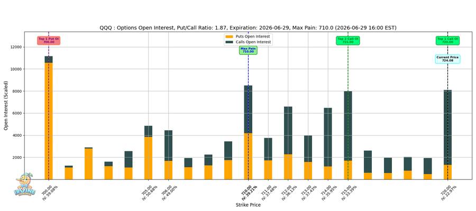Image resolution: width=476 pixels, height=211 pixels.
Task: Click the 12000 y-axis tick label
Action: [x=16, y=47]
